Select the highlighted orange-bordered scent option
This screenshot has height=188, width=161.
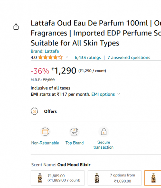pos(153,178)
